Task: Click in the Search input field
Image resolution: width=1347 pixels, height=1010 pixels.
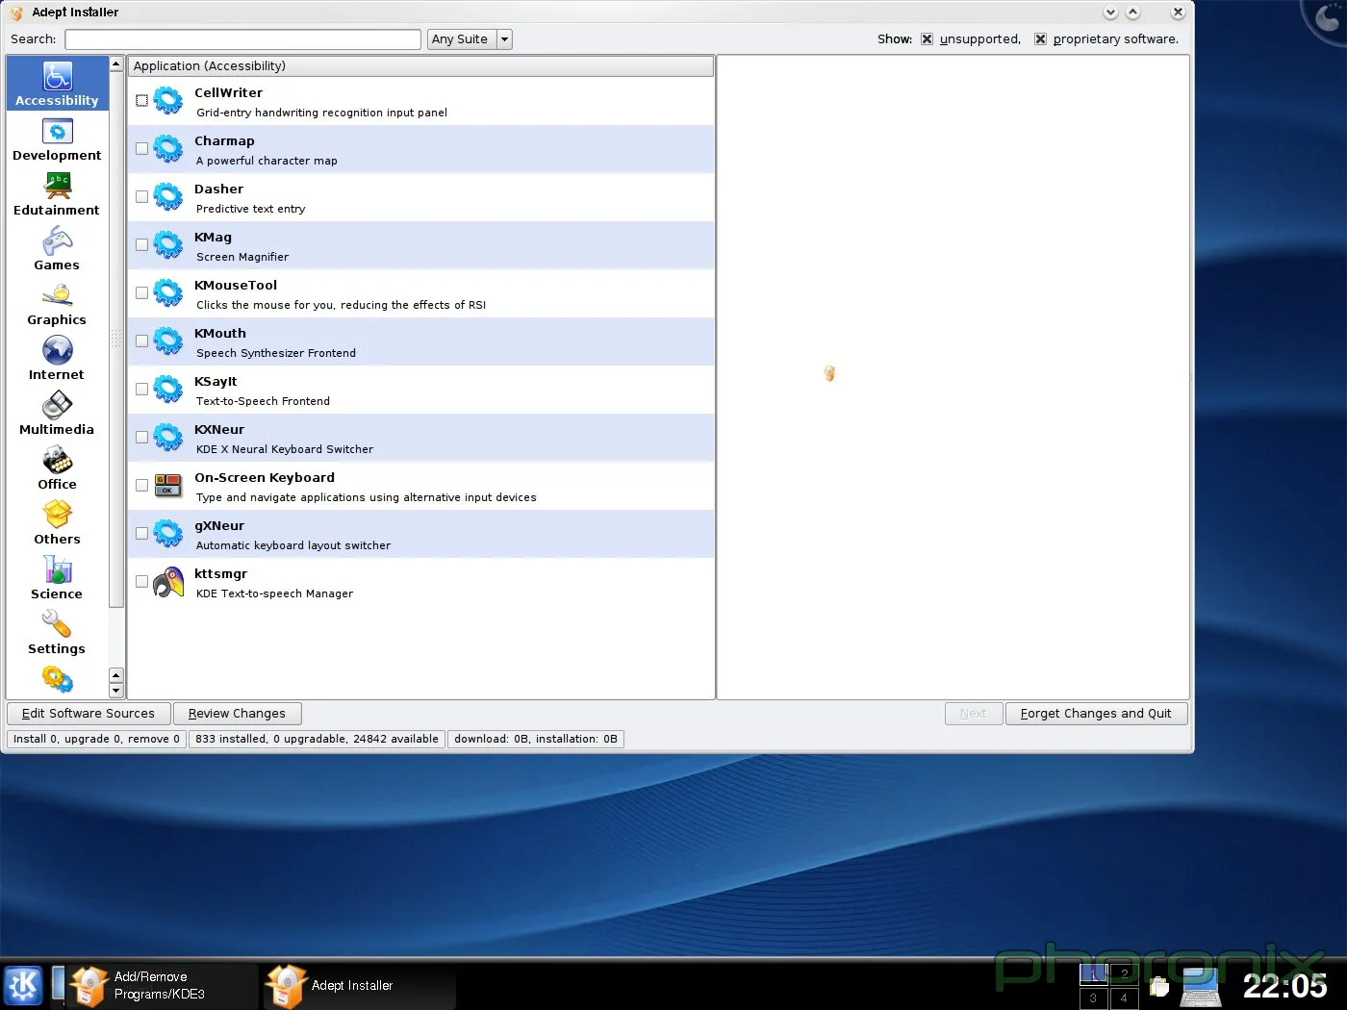Action: (242, 39)
